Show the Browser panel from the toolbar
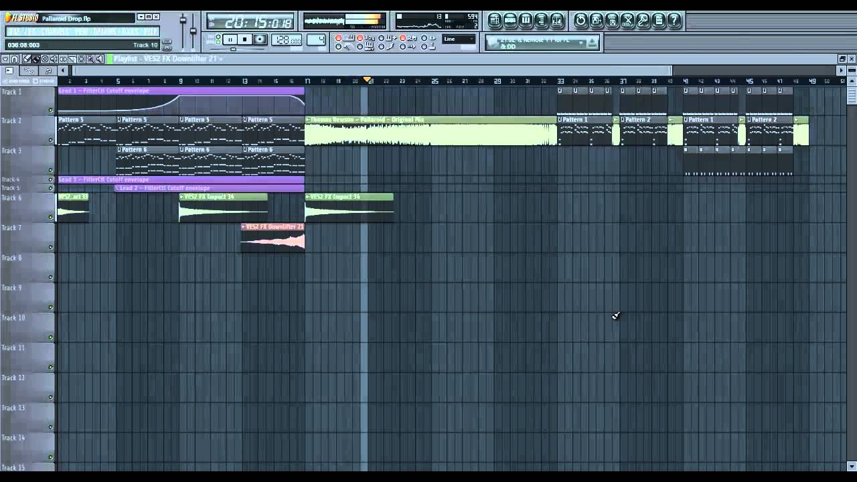 541,20
